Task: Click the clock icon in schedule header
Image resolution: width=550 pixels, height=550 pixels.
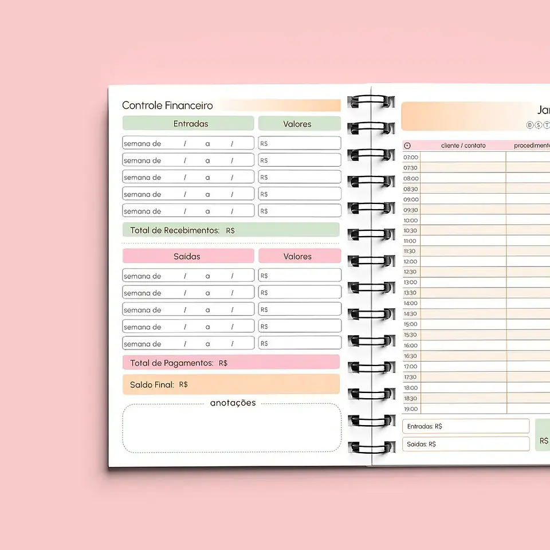Action: 407,146
